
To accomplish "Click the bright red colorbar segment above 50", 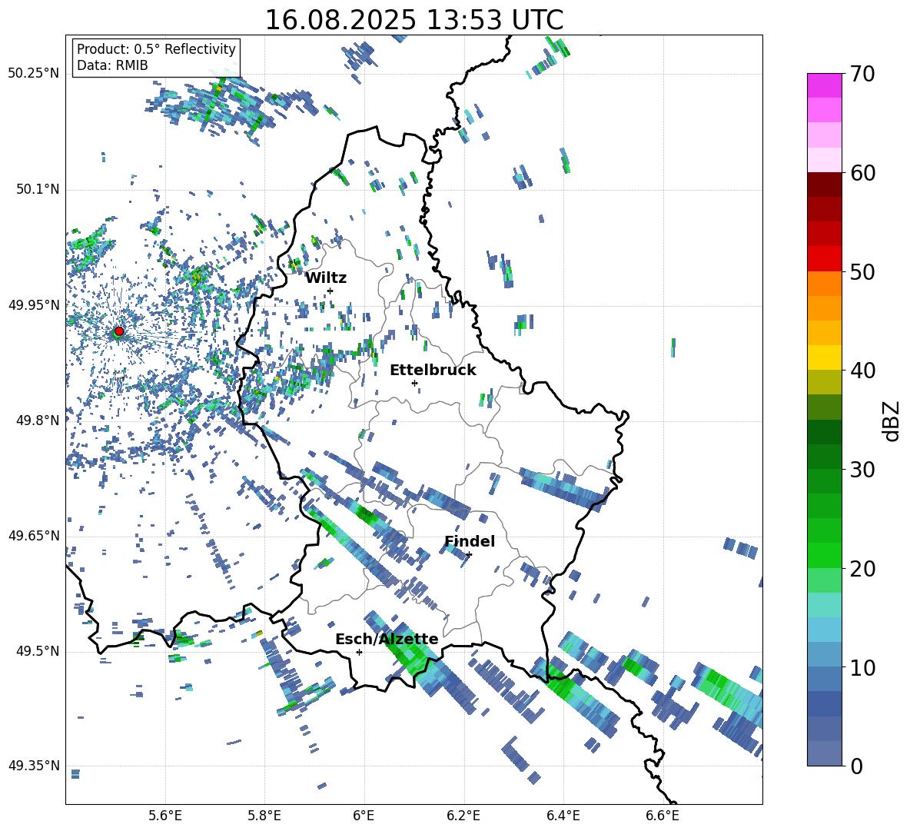I will [824, 259].
